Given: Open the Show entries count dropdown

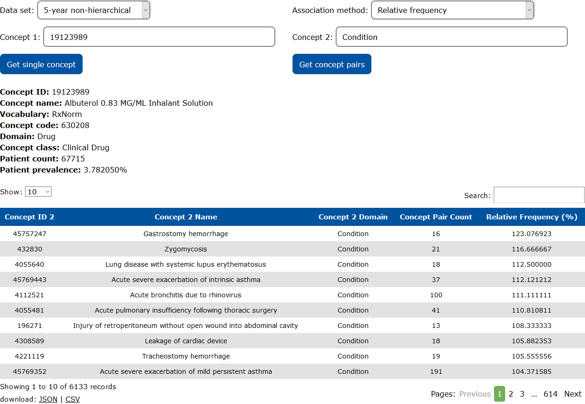Looking at the screenshot, I should coord(38,192).
